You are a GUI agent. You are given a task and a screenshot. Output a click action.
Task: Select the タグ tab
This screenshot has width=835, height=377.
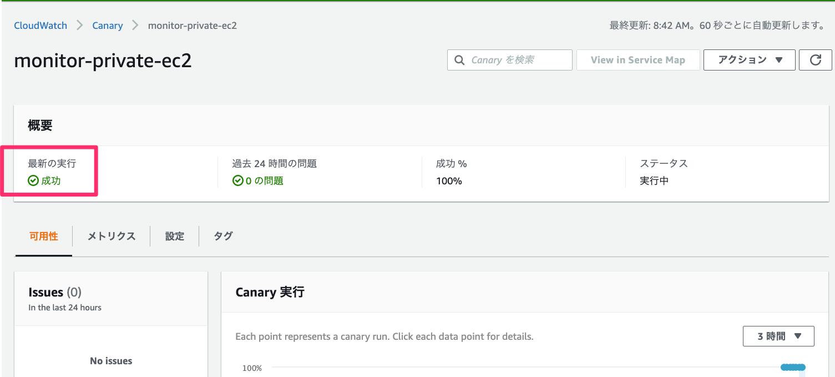[x=223, y=236]
